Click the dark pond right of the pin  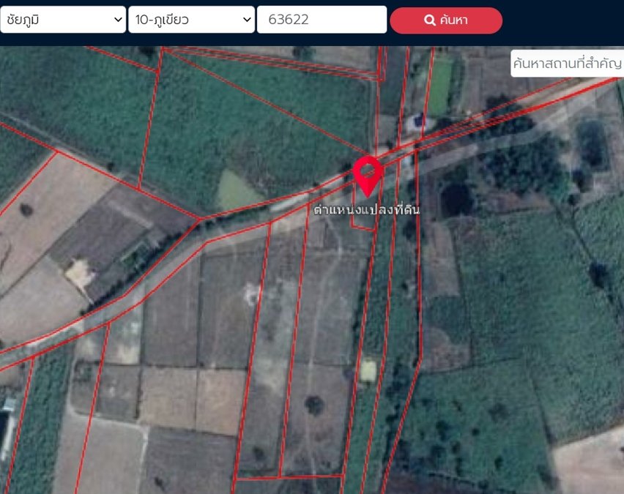pos(457,200)
